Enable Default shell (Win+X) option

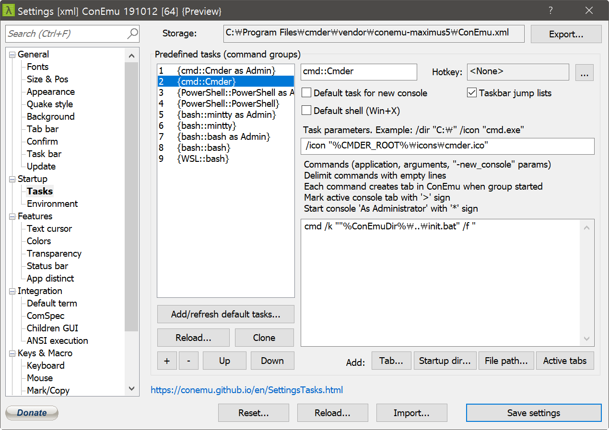(x=306, y=111)
